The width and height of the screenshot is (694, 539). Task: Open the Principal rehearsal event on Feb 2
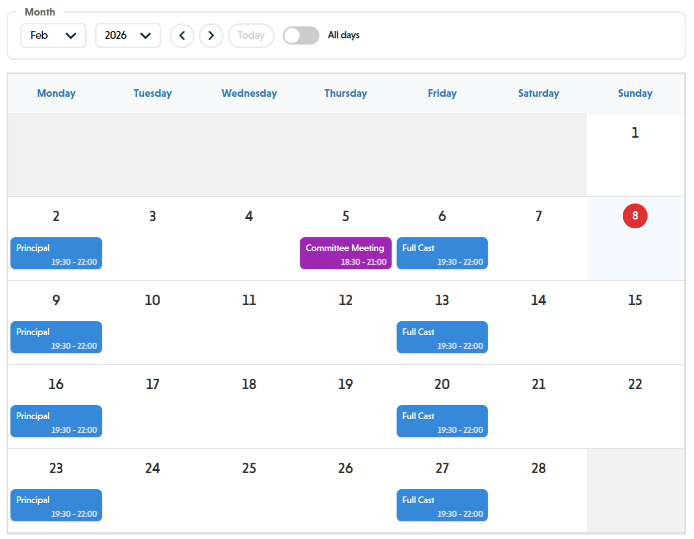point(56,253)
